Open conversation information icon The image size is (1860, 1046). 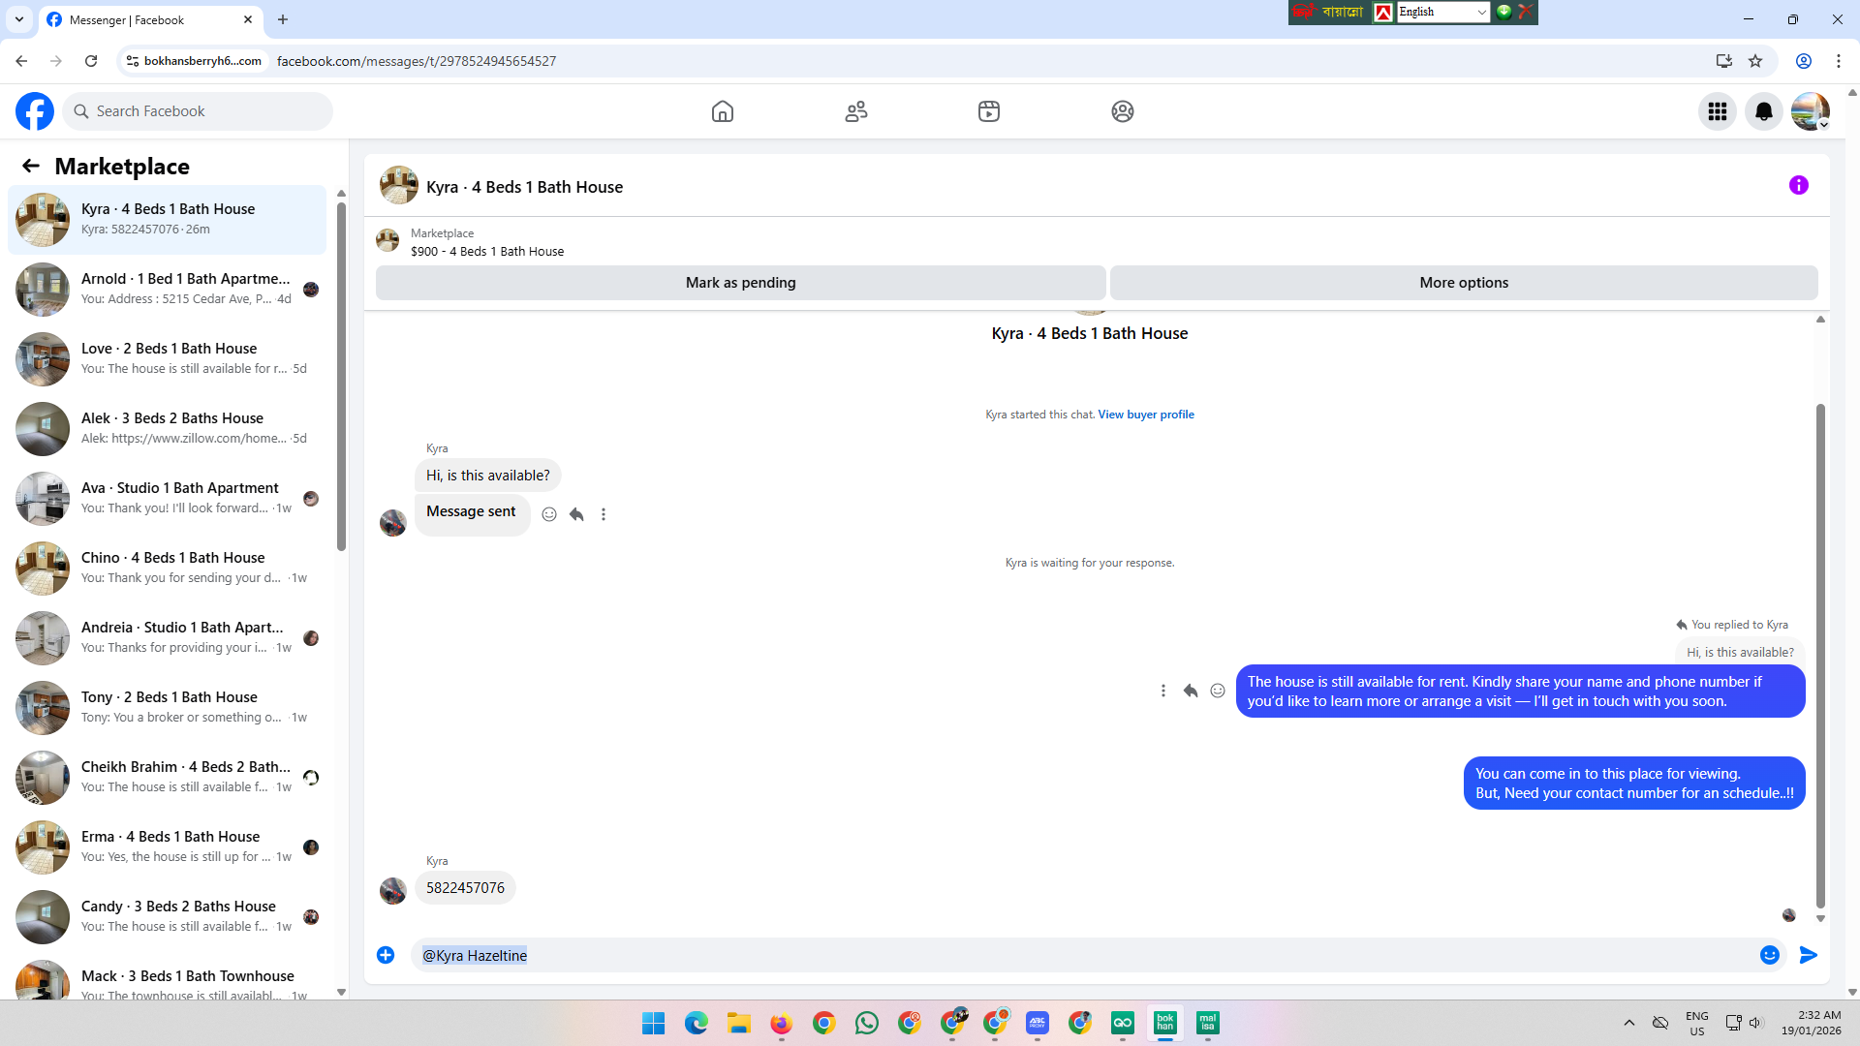(x=1799, y=185)
